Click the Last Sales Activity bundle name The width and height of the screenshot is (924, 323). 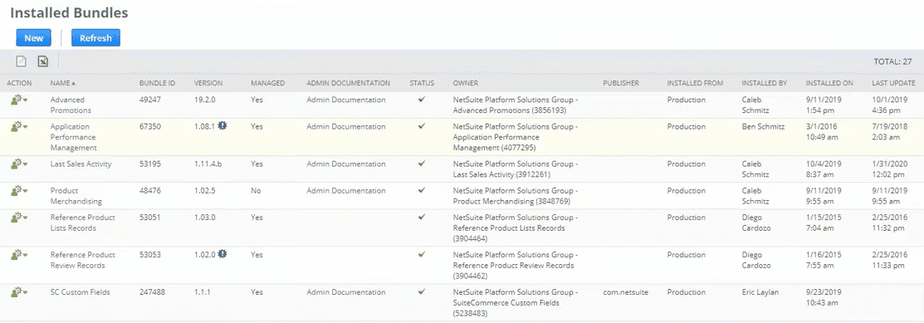pyautogui.click(x=81, y=164)
